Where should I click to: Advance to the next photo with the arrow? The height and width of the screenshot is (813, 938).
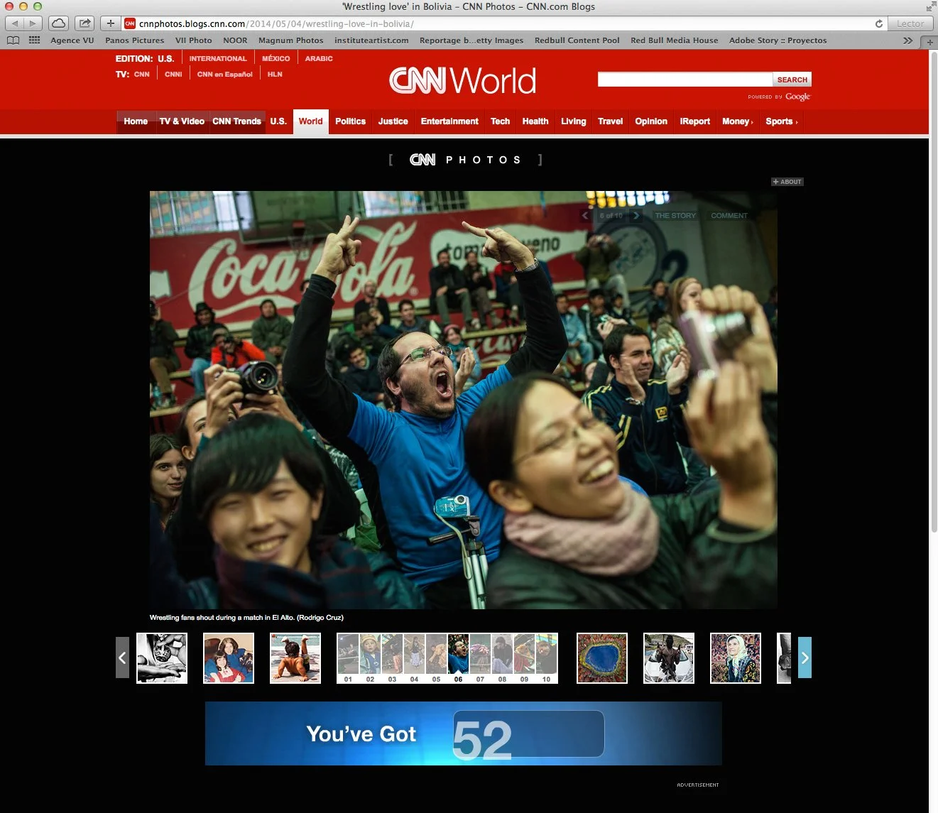click(636, 215)
